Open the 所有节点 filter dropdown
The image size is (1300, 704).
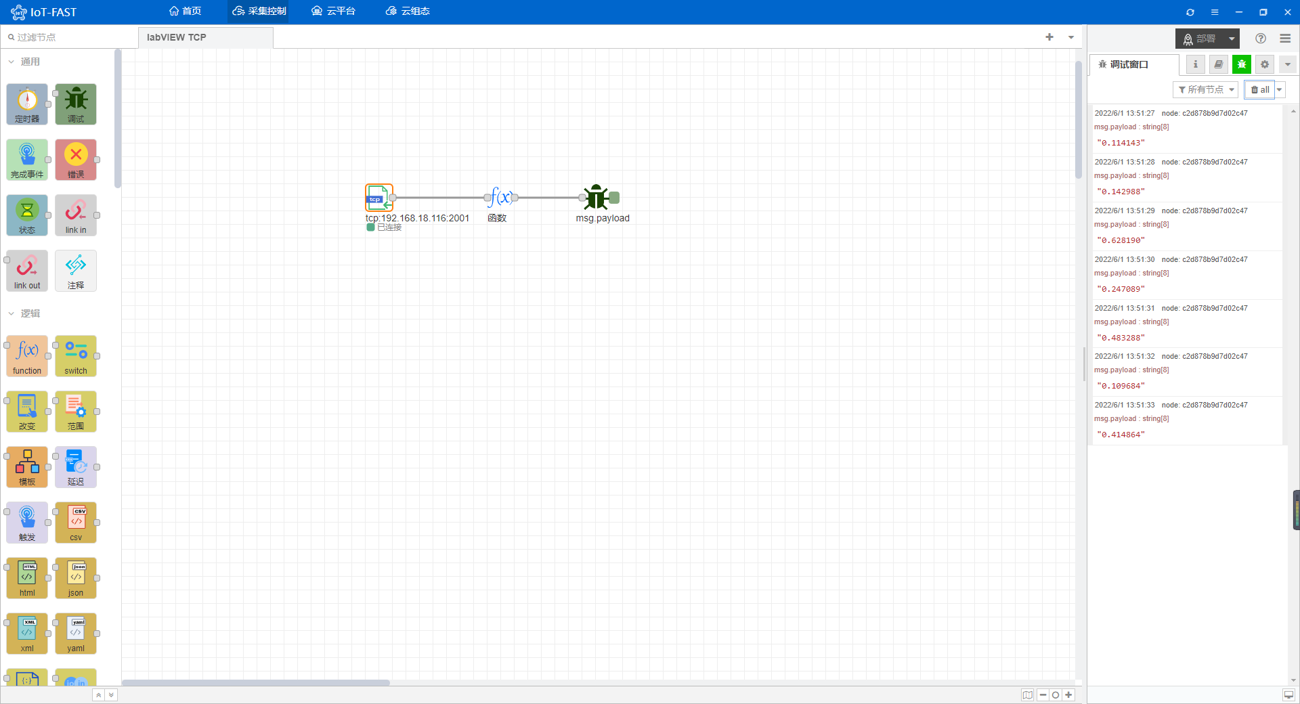(1206, 89)
